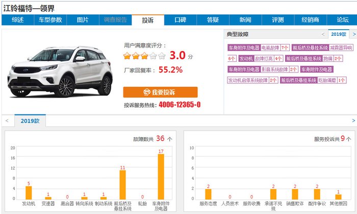The height and width of the screenshot is (214, 357).
Task: Click the 55.2% manufacturer reply rate value
Action: [x=170, y=70]
